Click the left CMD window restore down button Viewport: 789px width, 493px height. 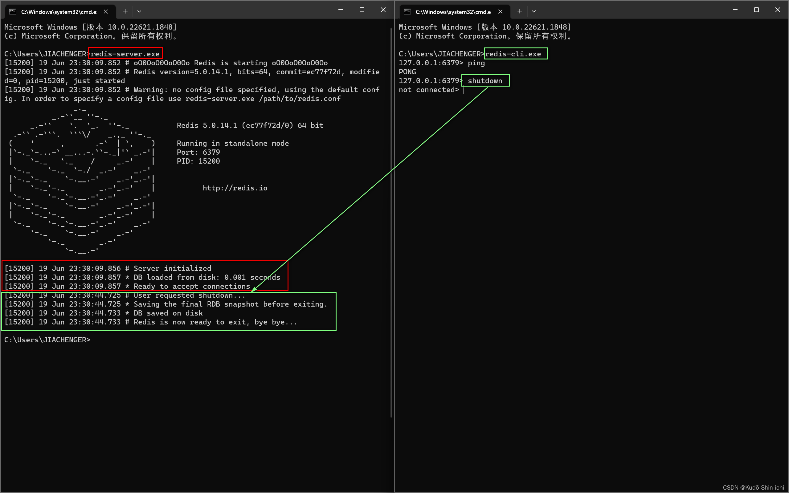click(361, 9)
